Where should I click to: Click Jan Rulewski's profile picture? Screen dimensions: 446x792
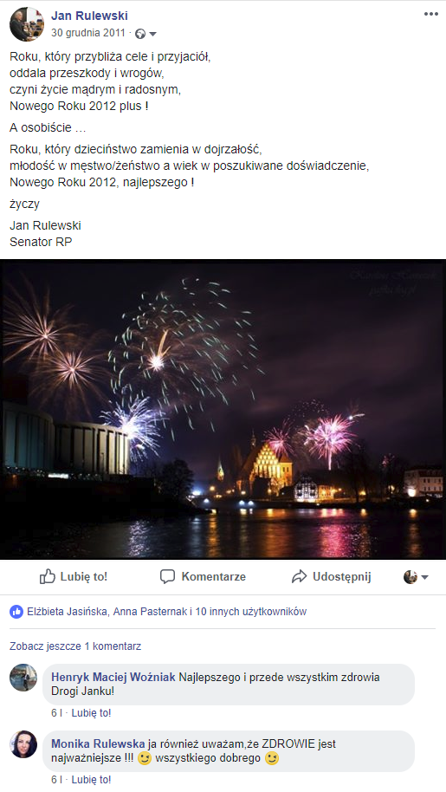(x=26, y=23)
